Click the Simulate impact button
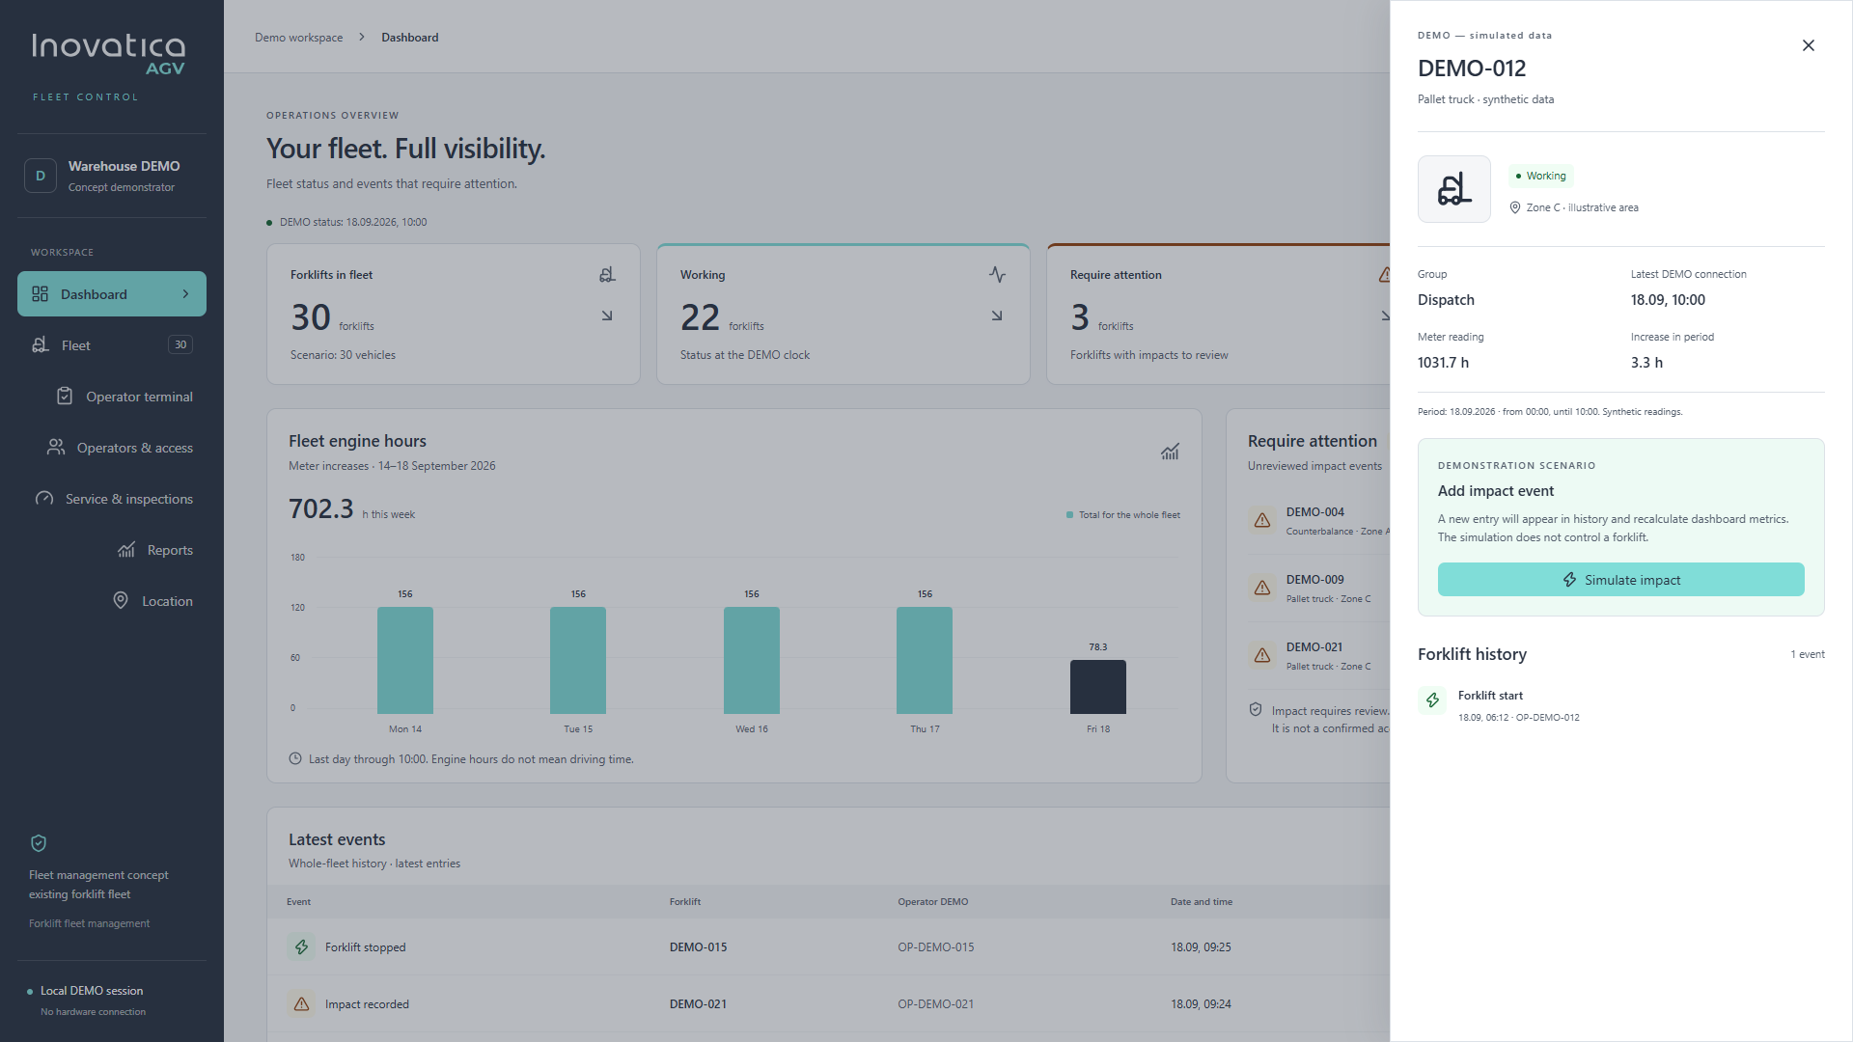1853x1042 pixels. (1620, 580)
